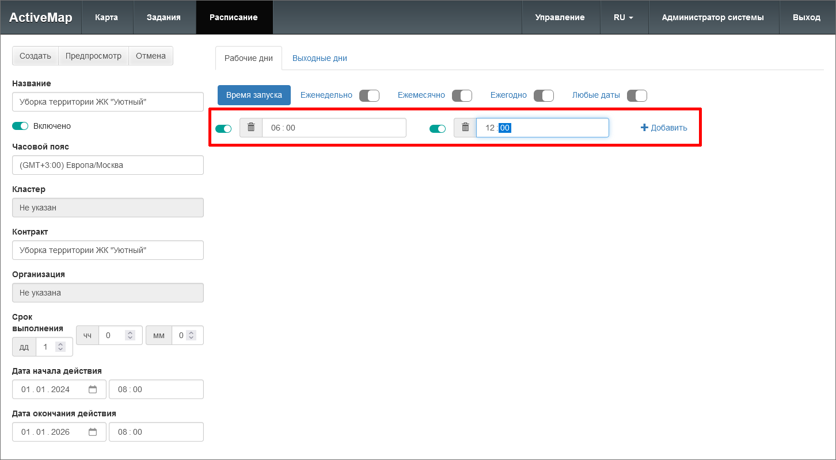836x460 pixels.
Task: Toggle the Включено schedule switch
Action: (x=20, y=126)
